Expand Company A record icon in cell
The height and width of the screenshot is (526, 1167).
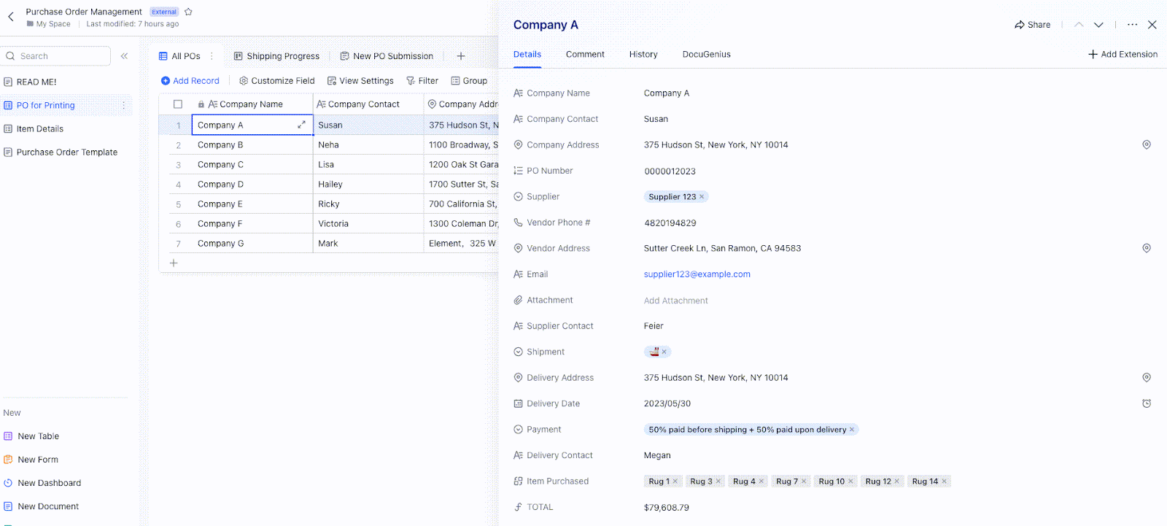[301, 125]
